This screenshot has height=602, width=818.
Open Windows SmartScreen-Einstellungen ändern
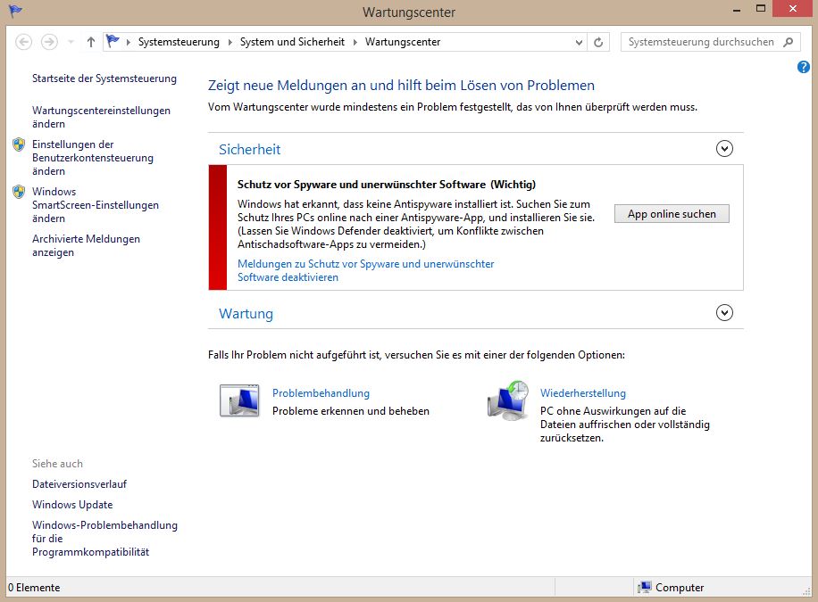(x=96, y=205)
